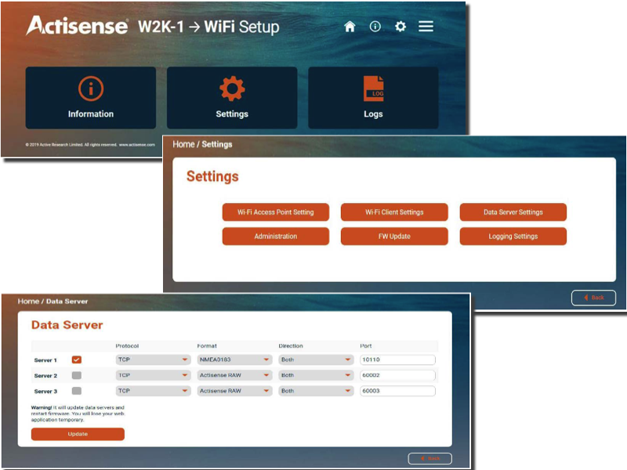
Task: Open the Information tile
Action: [91, 97]
